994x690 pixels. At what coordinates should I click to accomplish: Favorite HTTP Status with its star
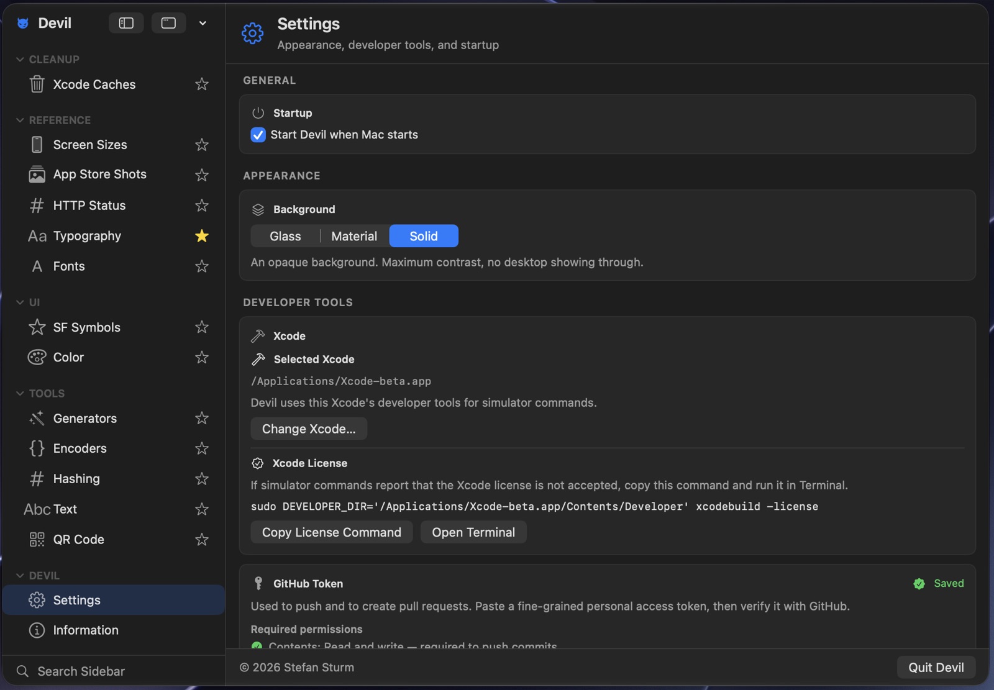[202, 206]
